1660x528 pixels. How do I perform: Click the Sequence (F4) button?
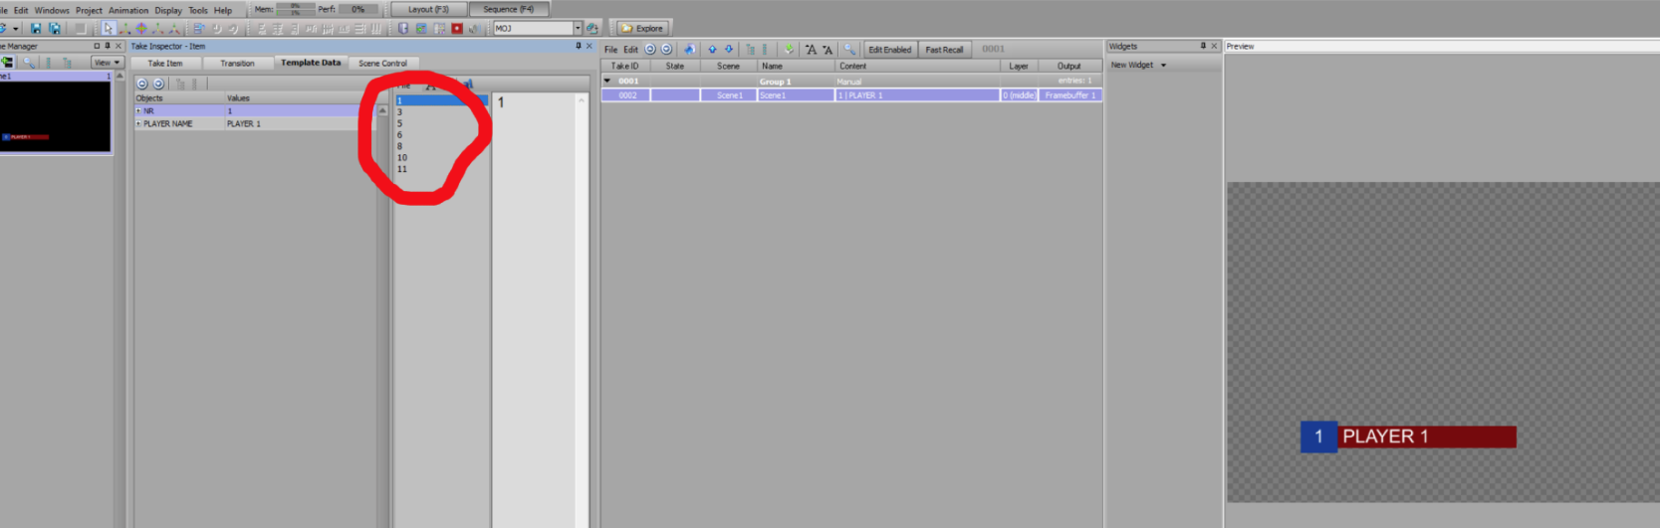[x=509, y=9]
